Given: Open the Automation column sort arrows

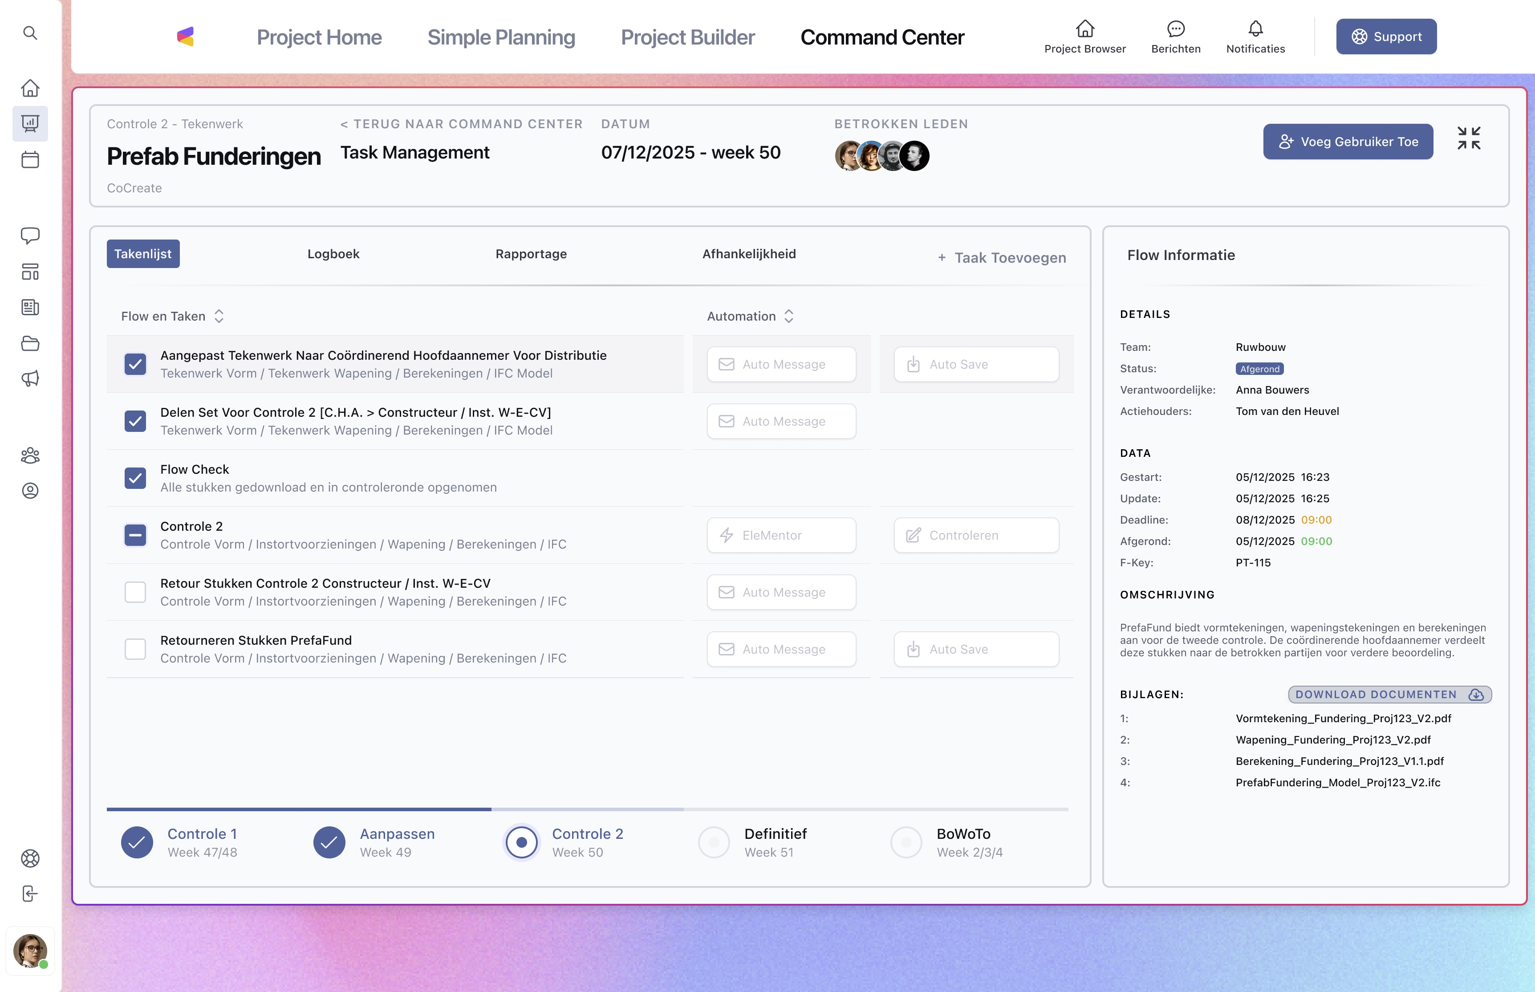Looking at the screenshot, I should point(789,316).
